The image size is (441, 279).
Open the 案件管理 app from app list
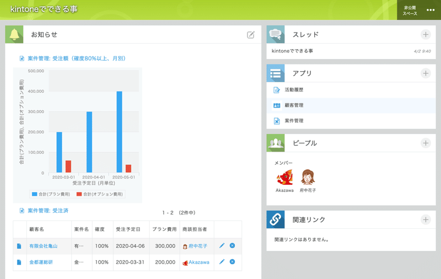294,121
